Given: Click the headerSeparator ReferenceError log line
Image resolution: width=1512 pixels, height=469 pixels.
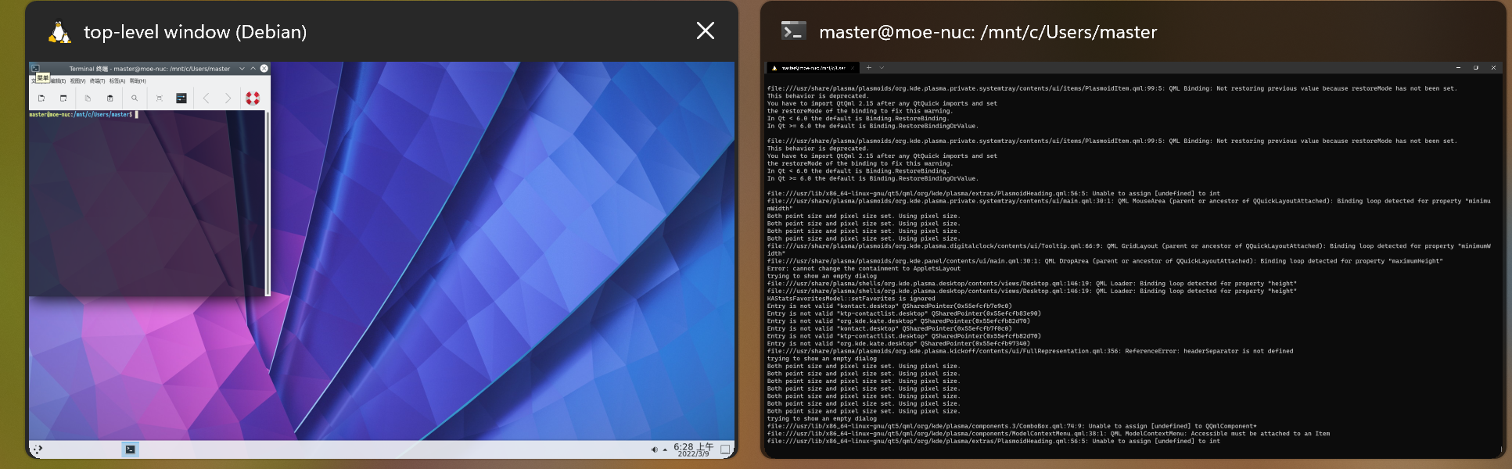Looking at the screenshot, I should 1030,351.
